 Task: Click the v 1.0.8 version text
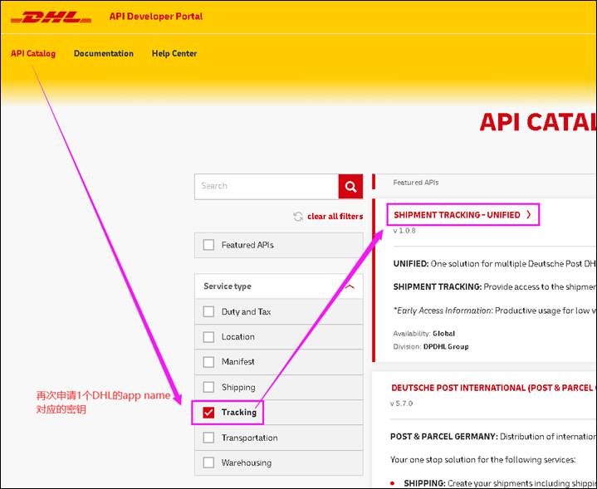404,231
